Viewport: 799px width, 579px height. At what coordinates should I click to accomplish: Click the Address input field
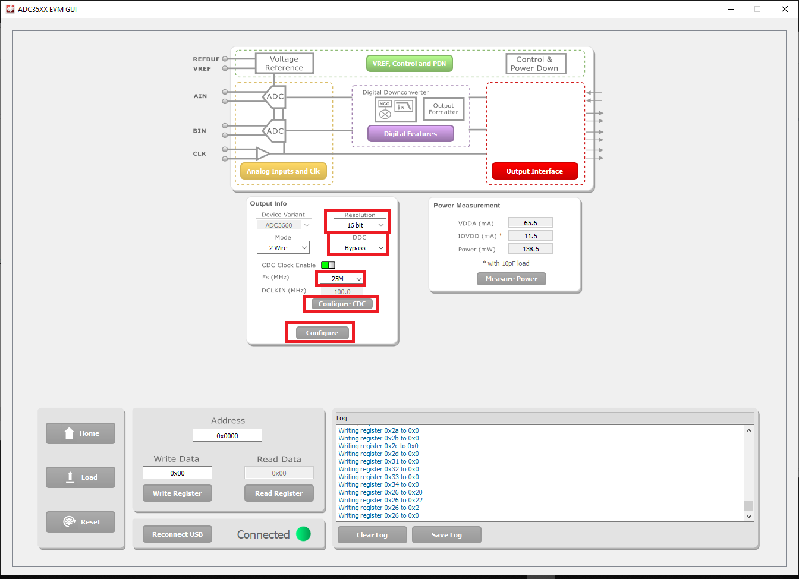point(227,436)
